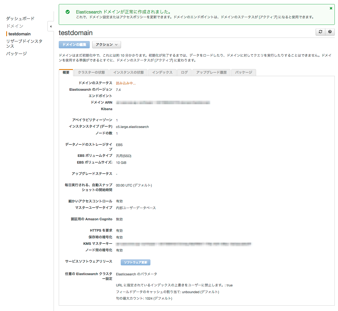
Task: Click the ドメイン sidebar heading
Action: pos(15,26)
